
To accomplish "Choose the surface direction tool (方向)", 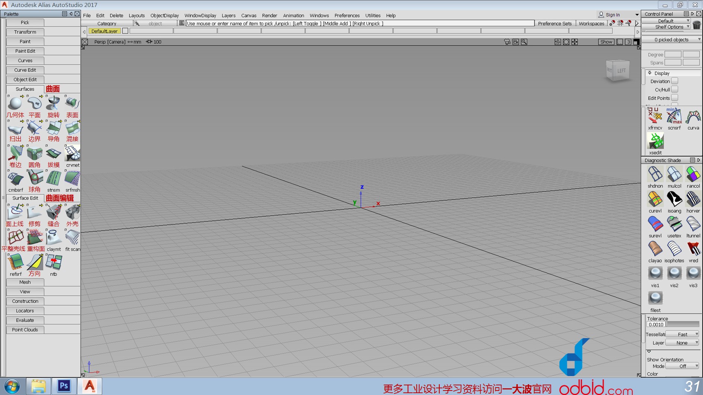I will [34, 262].
